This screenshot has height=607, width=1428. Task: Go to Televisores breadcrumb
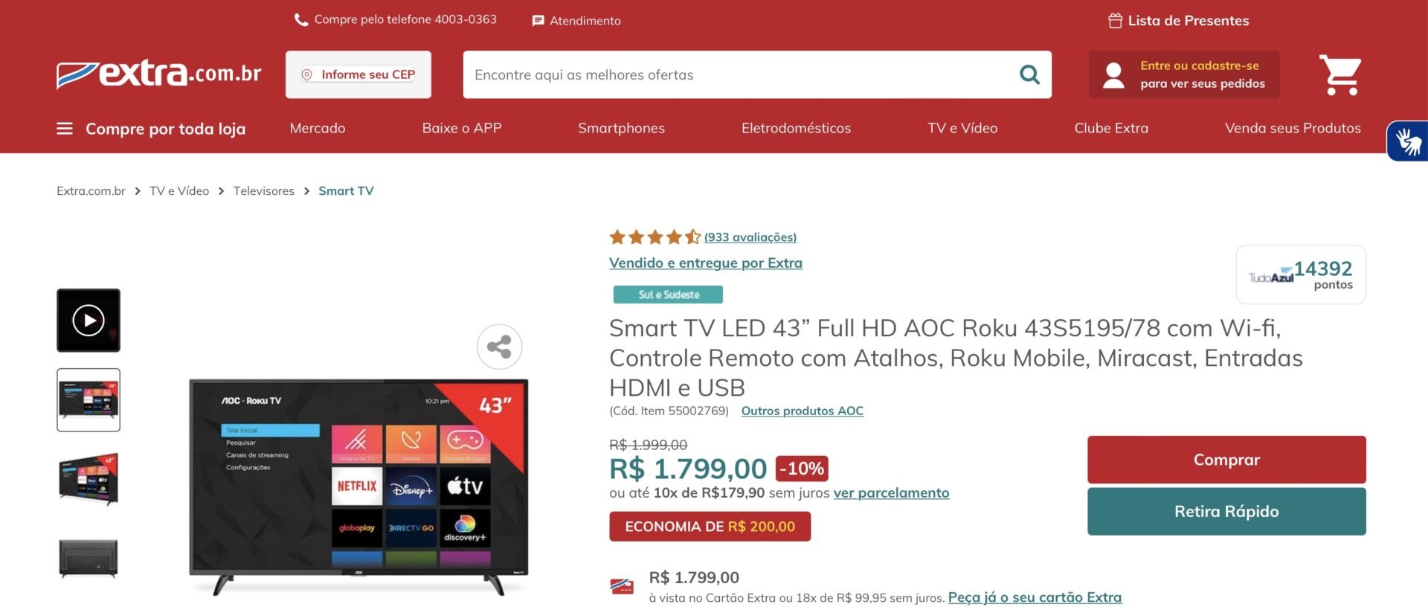(263, 191)
